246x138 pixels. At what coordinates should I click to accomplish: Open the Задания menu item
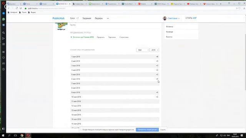coord(87,18)
